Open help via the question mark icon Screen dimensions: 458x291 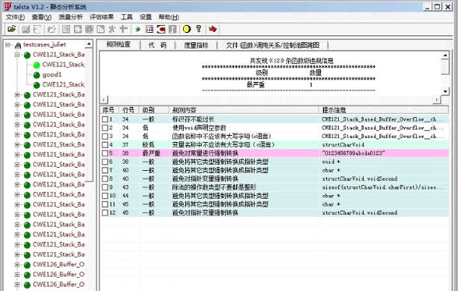tap(199, 29)
